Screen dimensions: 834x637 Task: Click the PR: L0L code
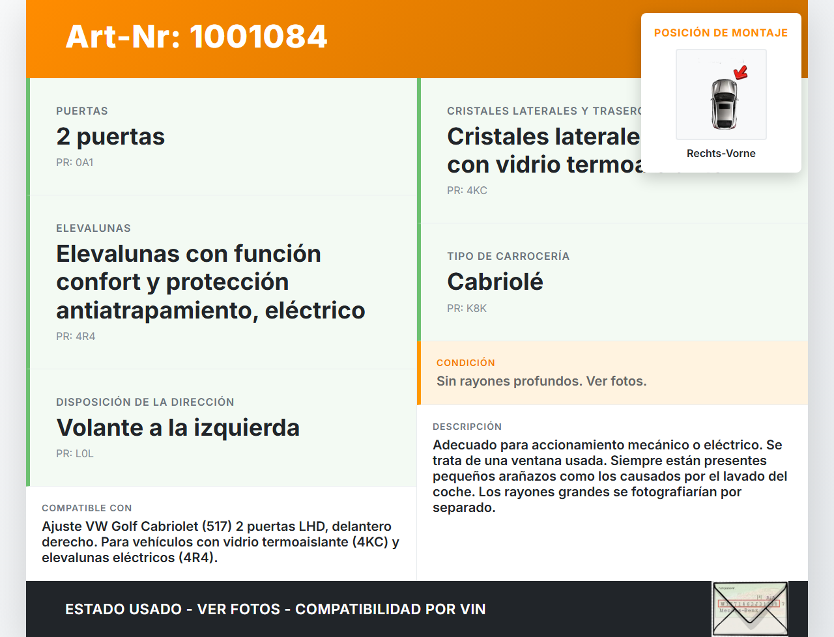(x=75, y=453)
